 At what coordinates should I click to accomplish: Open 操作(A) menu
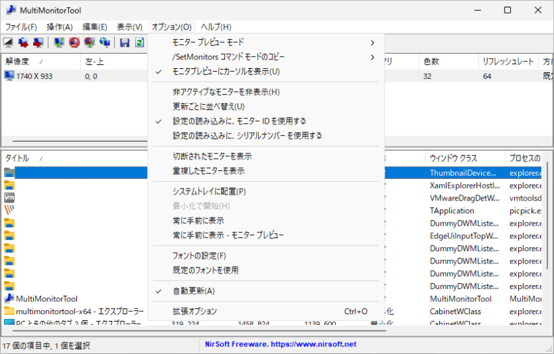(59, 27)
